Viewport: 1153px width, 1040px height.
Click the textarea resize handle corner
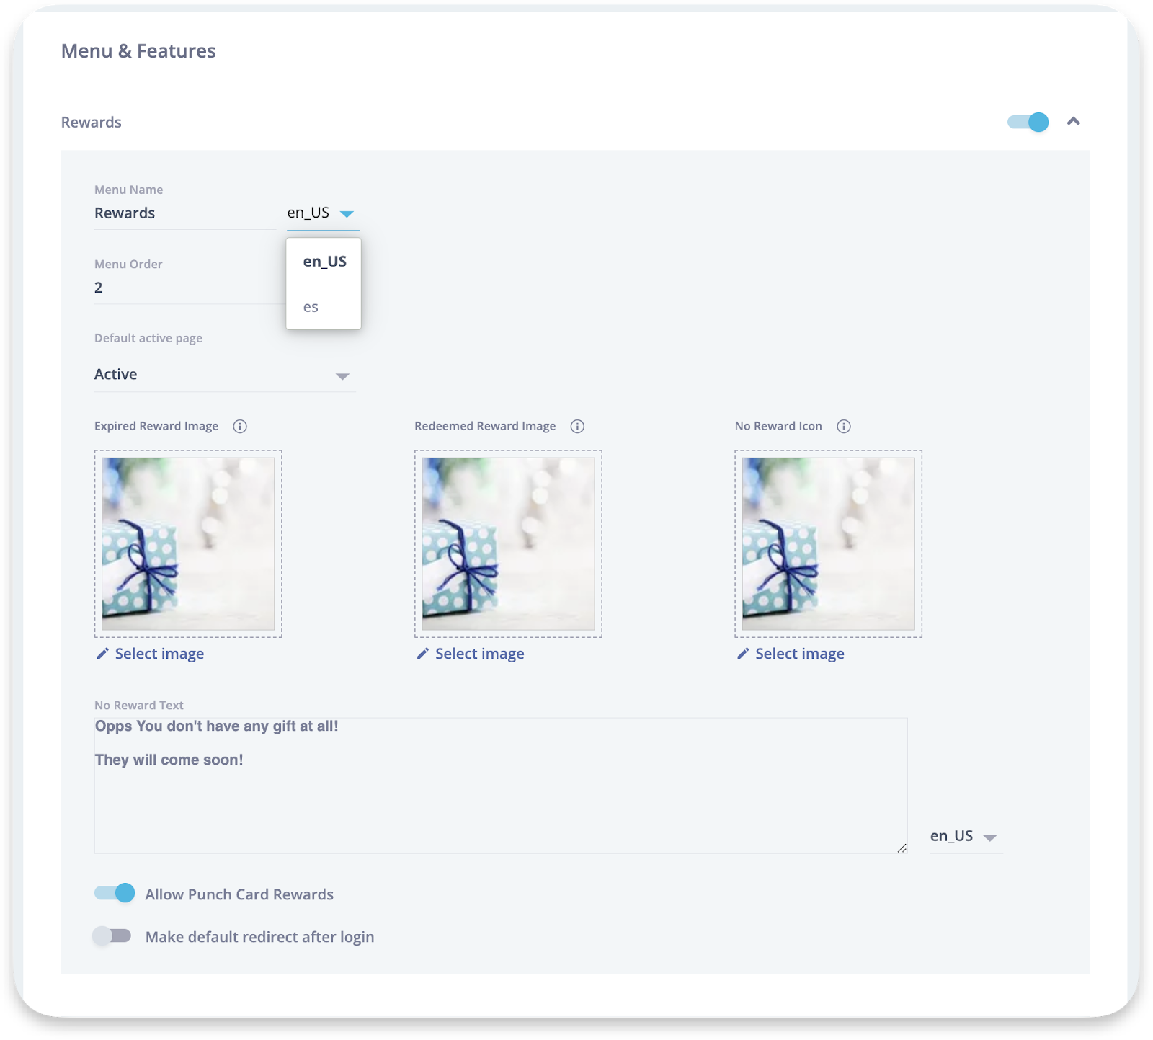[x=902, y=848]
